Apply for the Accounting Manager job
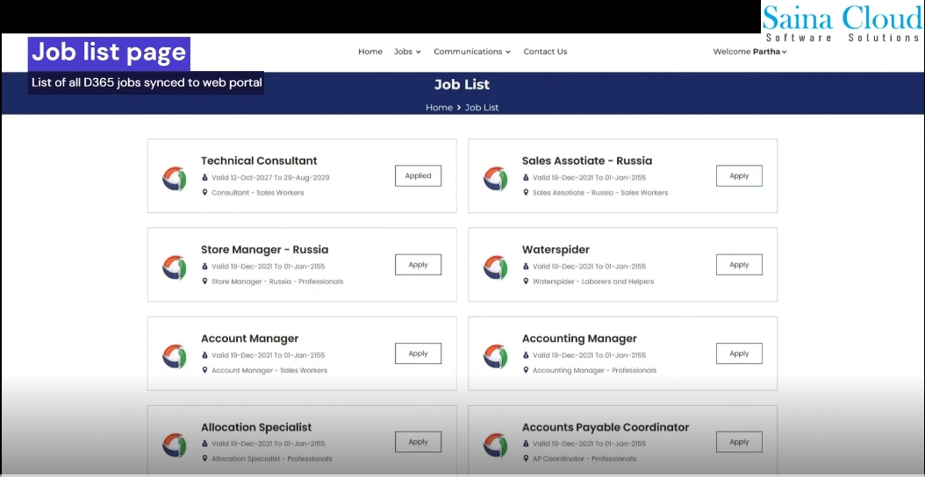Viewport: 925px width, 477px height. (x=739, y=353)
